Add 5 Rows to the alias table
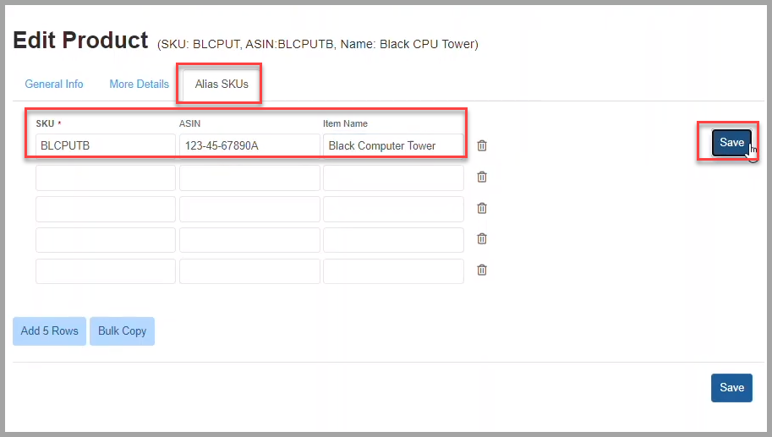Screen dimensions: 772x437 point(49,331)
